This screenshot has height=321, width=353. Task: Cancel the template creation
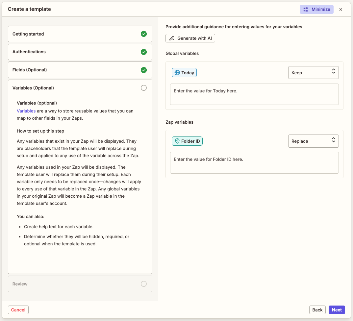18,309
